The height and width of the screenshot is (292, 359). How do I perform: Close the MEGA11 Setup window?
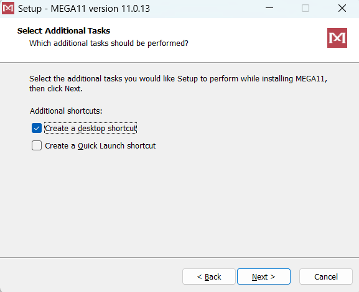click(x=342, y=8)
